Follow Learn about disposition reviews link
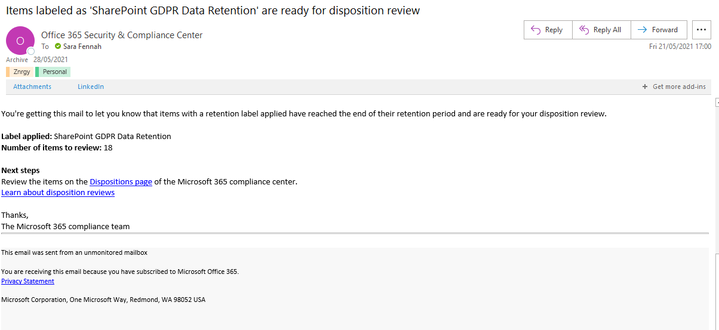The image size is (719, 330). click(58, 193)
